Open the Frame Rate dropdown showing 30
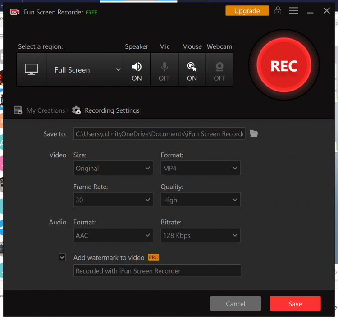The image size is (338, 320). pyautogui.click(x=113, y=200)
